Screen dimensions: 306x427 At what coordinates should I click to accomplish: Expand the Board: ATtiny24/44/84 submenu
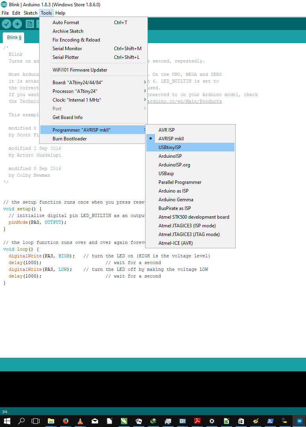[x=93, y=83]
